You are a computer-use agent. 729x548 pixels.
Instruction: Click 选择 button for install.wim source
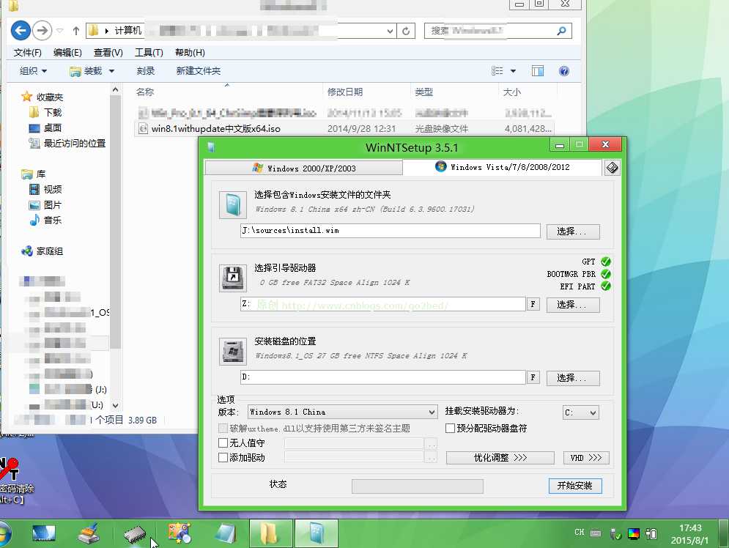573,232
